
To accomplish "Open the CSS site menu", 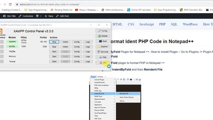I will coord(131,24).
